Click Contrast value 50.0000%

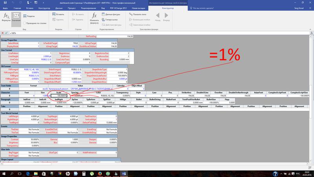[29, 139]
